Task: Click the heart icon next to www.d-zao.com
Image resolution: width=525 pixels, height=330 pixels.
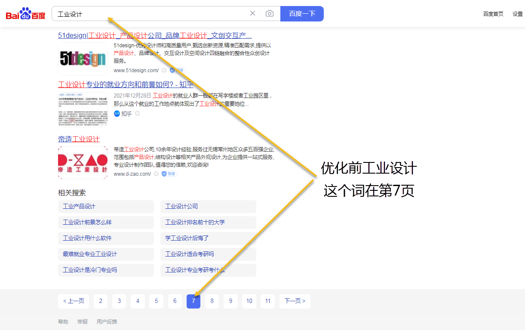Action: (157, 174)
